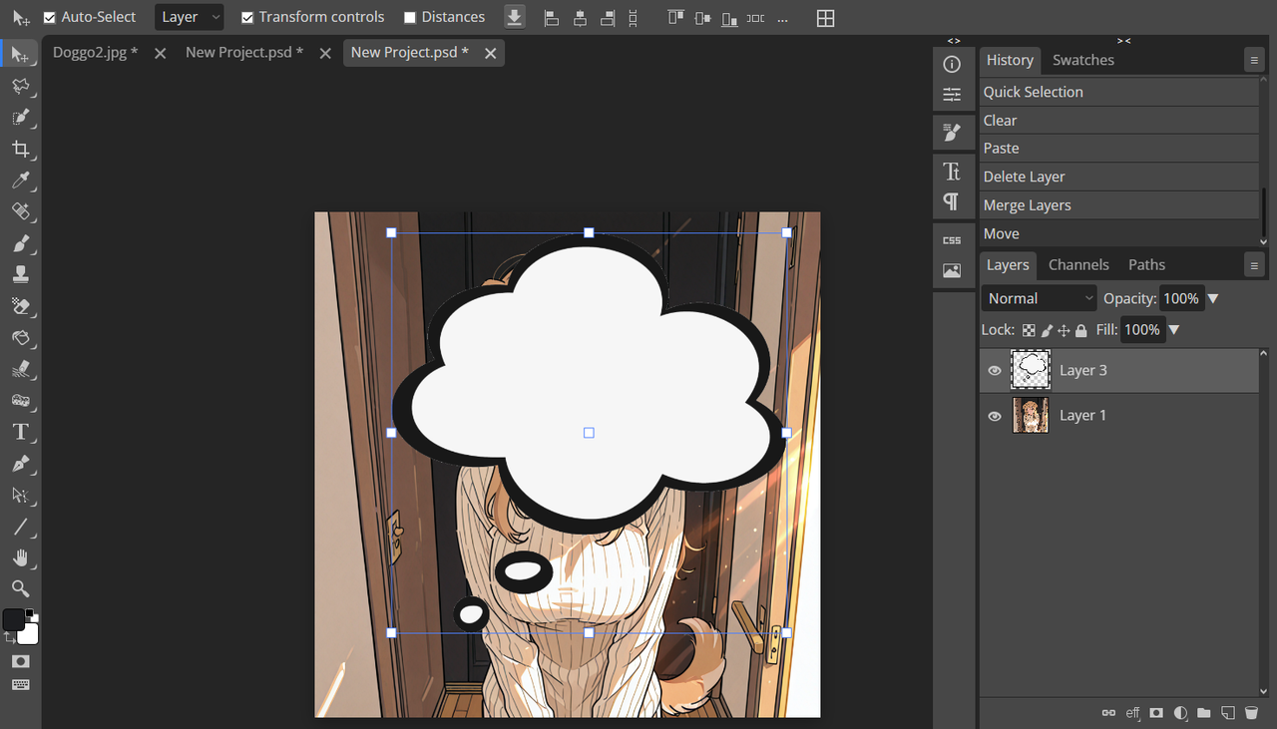
Task: Open the Opacity slider arrow
Action: coord(1213,298)
